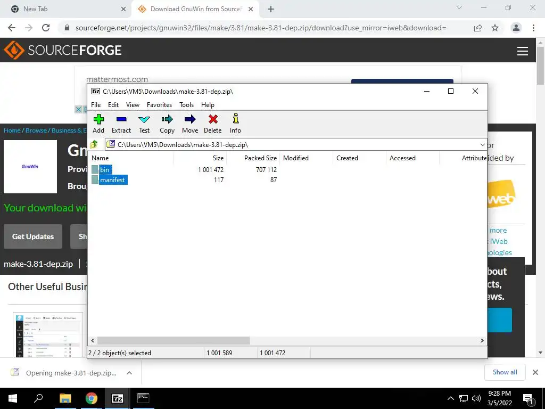Sort by Created column header

coord(359,158)
